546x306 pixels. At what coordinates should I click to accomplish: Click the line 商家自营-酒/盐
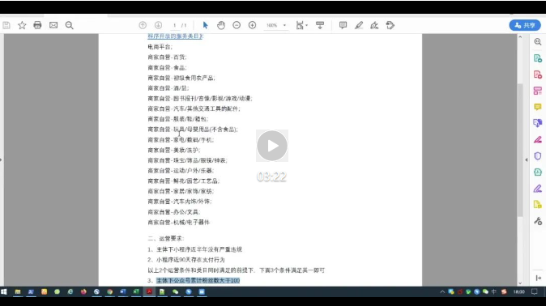pyautogui.click(x=168, y=88)
